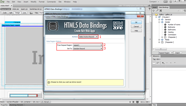Open the Edit menu
This screenshot has width=186, height=106.
pyautogui.click(x=13, y=2)
